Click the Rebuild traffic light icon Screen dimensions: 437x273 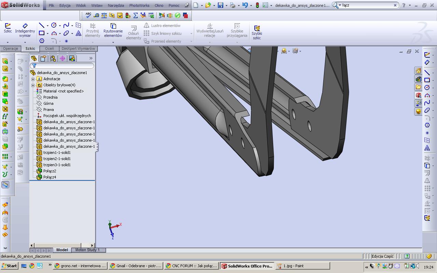tap(257, 5)
